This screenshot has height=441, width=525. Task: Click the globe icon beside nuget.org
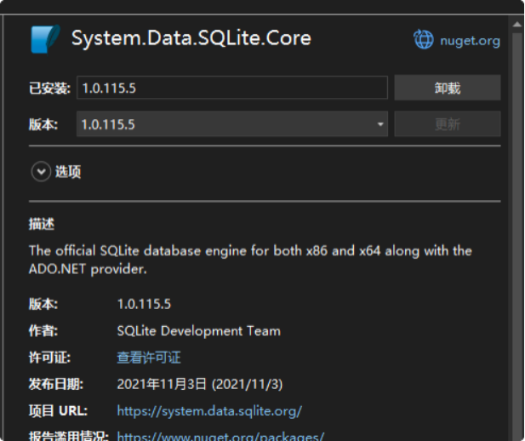tap(423, 39)
